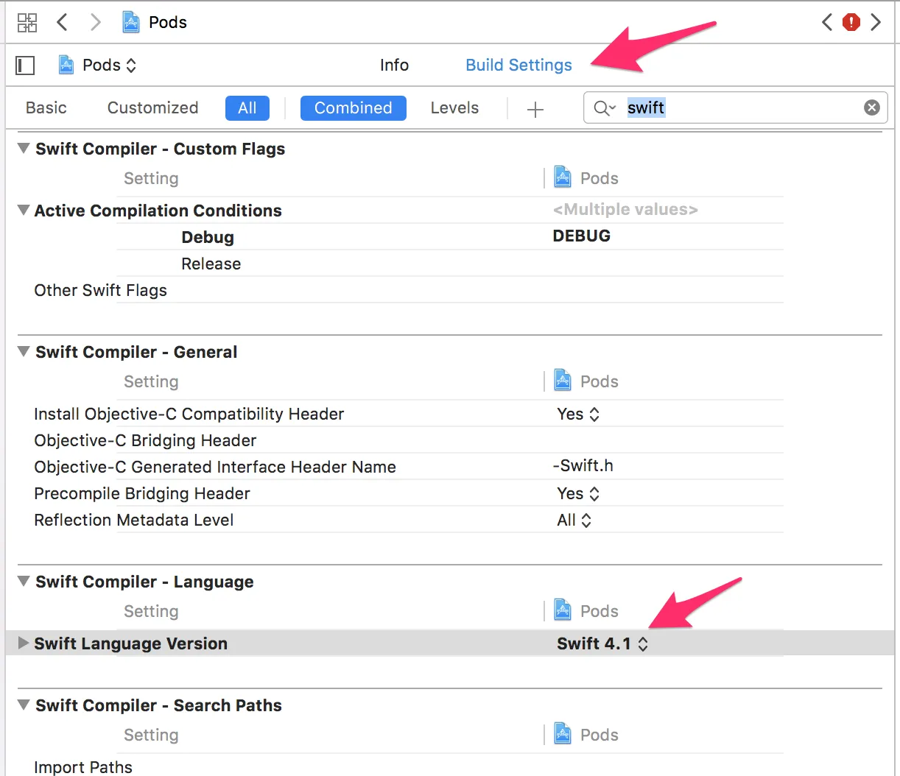Open the search magnifier options menu
Screen dimensions: 900x776
point(605,108)
